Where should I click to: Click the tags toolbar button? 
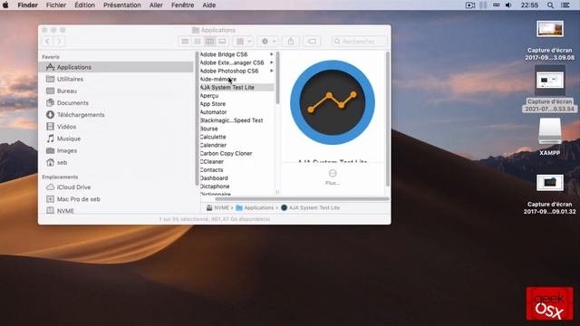pos(312,41)
